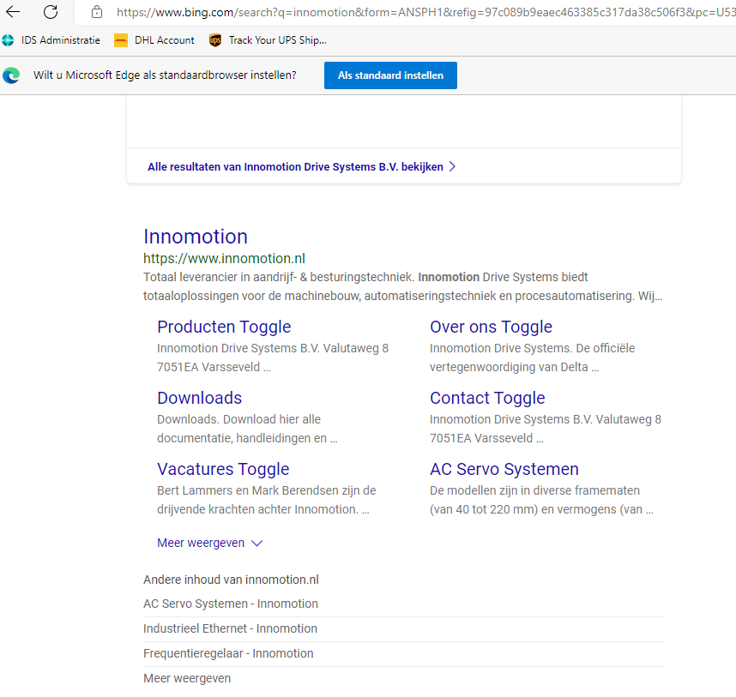Open the AC Servo Systemen heading link
736x697 pixels.
click(x=504, y=469)
